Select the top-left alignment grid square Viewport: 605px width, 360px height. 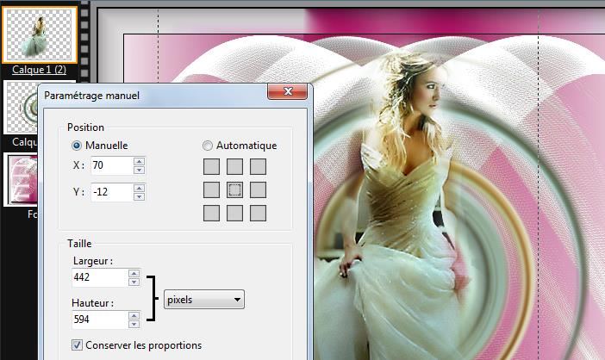(x=211, y=166)
